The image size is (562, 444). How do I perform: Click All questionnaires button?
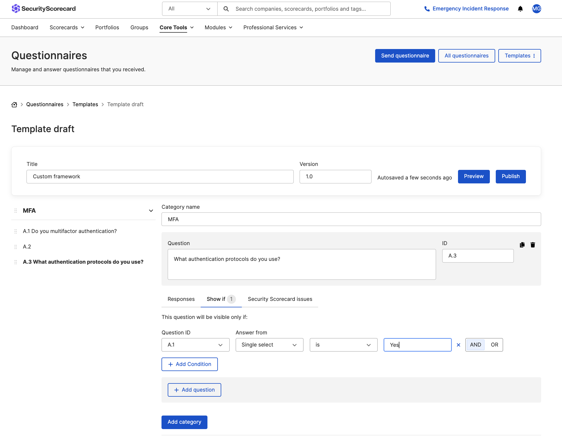click(x=466, y=56)
